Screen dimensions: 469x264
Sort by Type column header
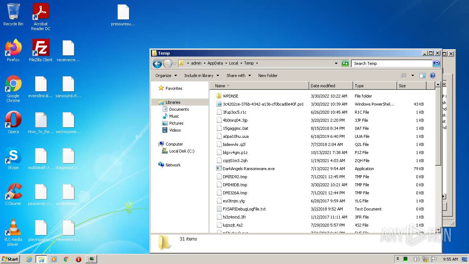[x=375, y=86]
